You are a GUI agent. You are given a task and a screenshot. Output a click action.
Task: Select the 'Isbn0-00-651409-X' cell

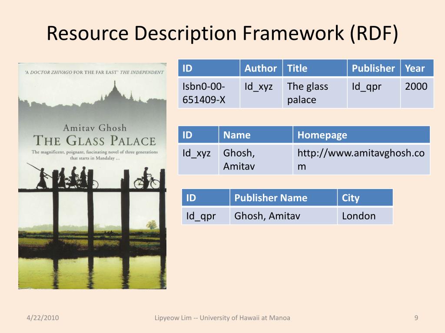pyautogui.click(x=209, y=93)
